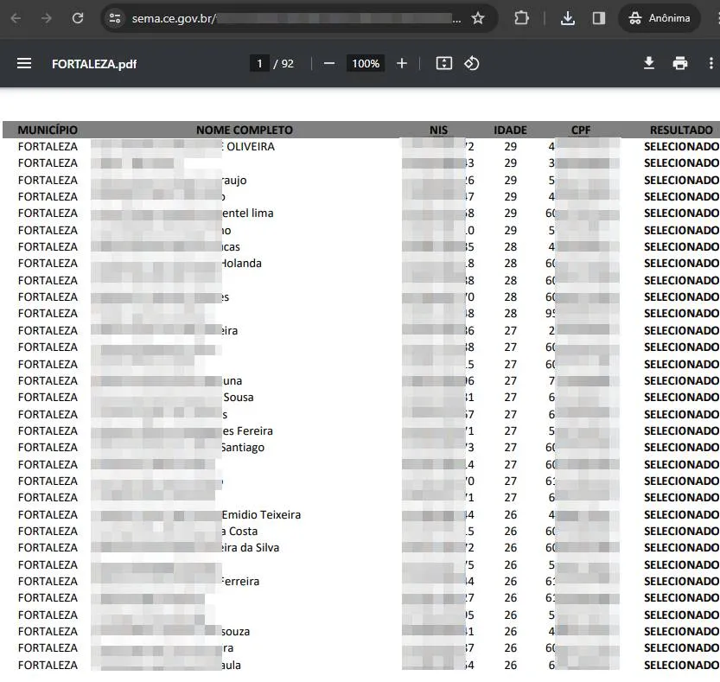The width and height of the screenshot is (720, 682).
Task: Zoom out of the PDF
Action: tap(328, 63)
